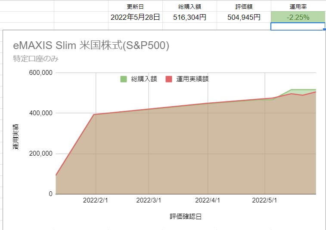Click the 2022/4/1 x-axis label
The width and height of the screenshot is (326, 230).
[x=208, y=200]
